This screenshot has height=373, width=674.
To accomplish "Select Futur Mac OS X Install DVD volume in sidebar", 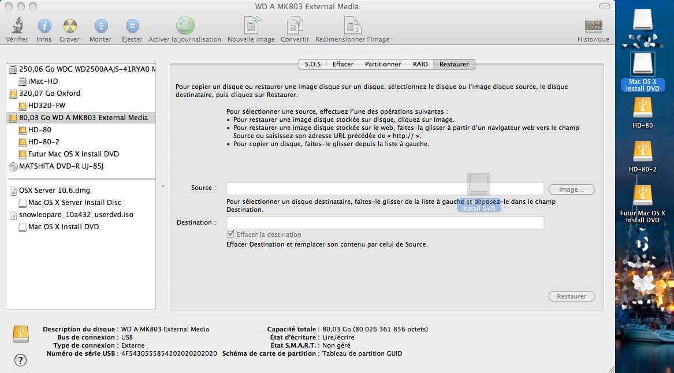I will click(73, 154).
